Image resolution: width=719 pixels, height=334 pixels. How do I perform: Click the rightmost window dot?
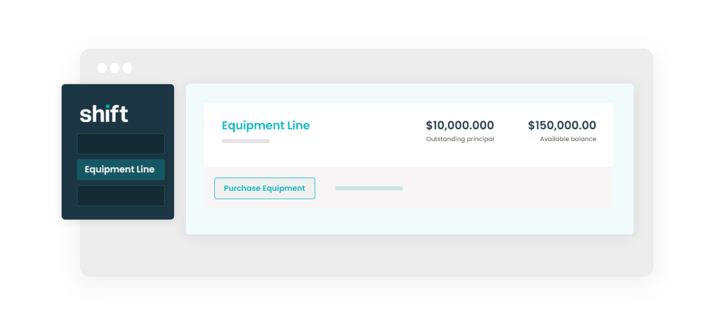pyautogui.click(x=127, y=68)
